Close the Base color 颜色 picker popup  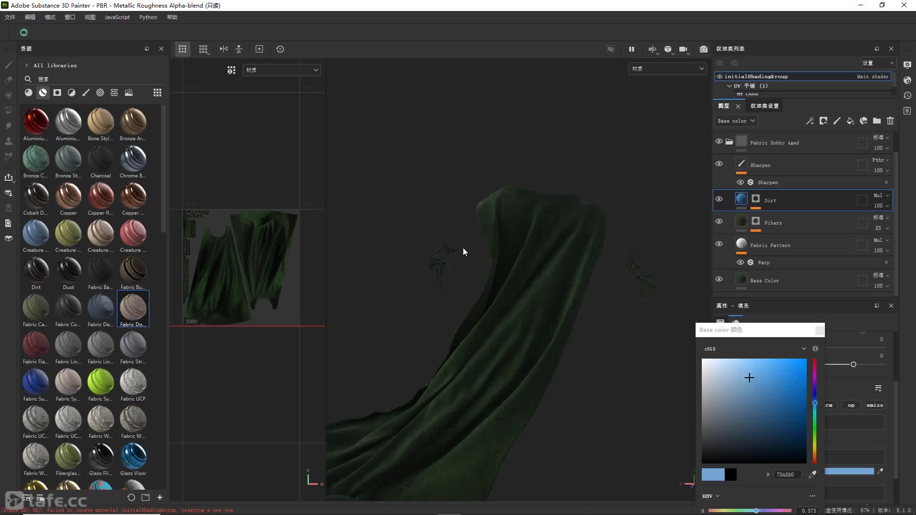(x=819, y=330)
